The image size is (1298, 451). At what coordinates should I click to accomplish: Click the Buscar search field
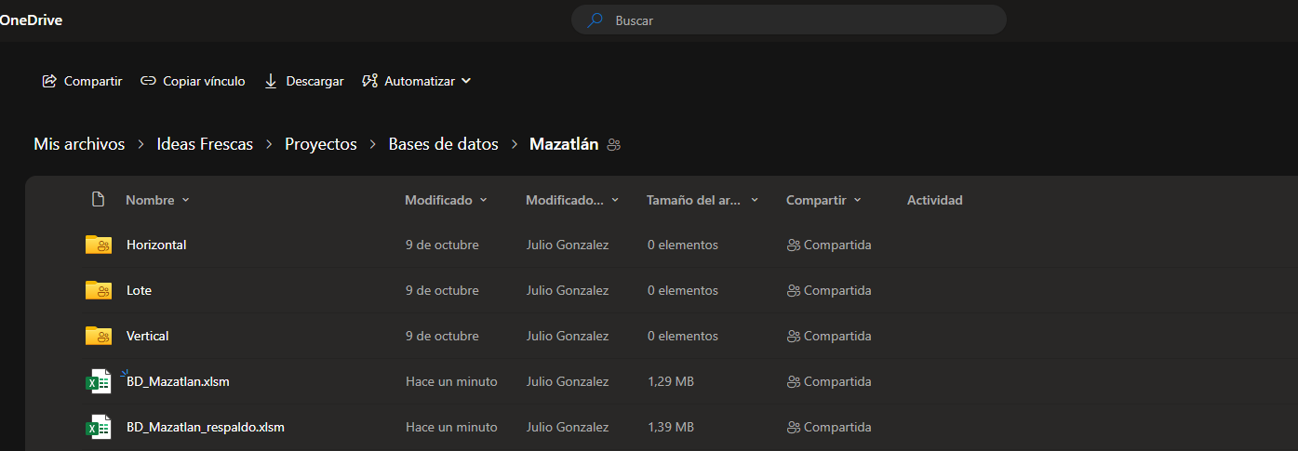point(800,20)
